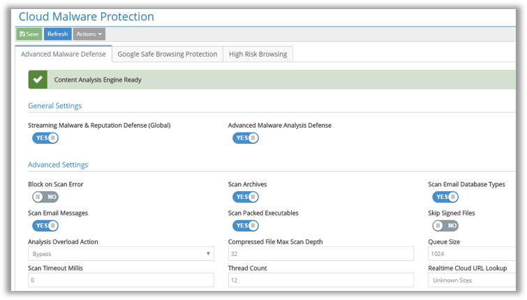The image size is (527, 300).
Task: Click the Save button with disk icon
Action: (29, 33)
